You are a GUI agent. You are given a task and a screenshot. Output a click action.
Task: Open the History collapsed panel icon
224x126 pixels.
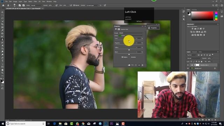pos(184,12)
